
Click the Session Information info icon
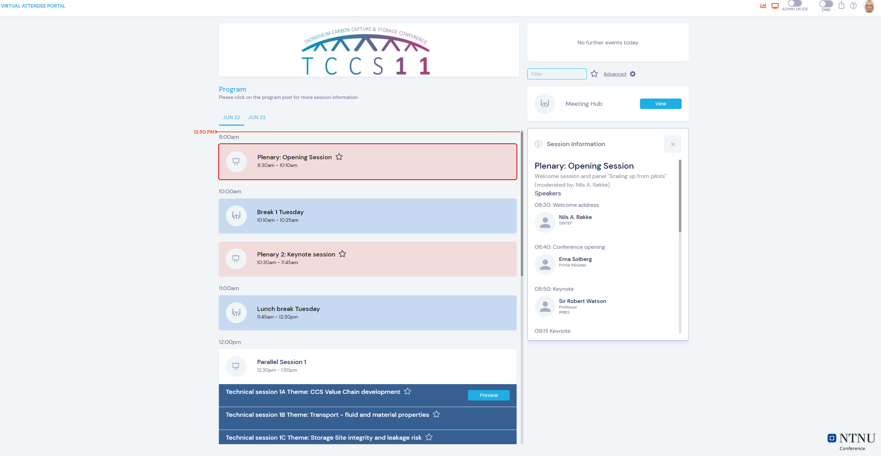point(538,144)
